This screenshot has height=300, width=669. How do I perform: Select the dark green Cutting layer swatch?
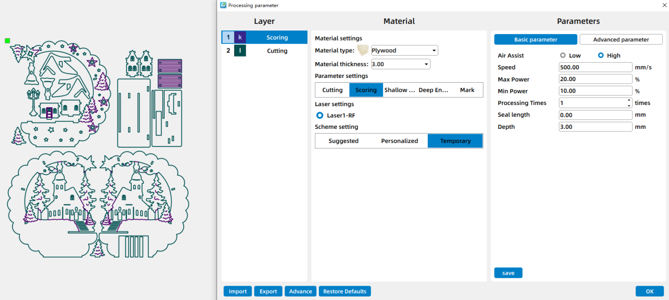pyautogui.click(x=240, y=51)
